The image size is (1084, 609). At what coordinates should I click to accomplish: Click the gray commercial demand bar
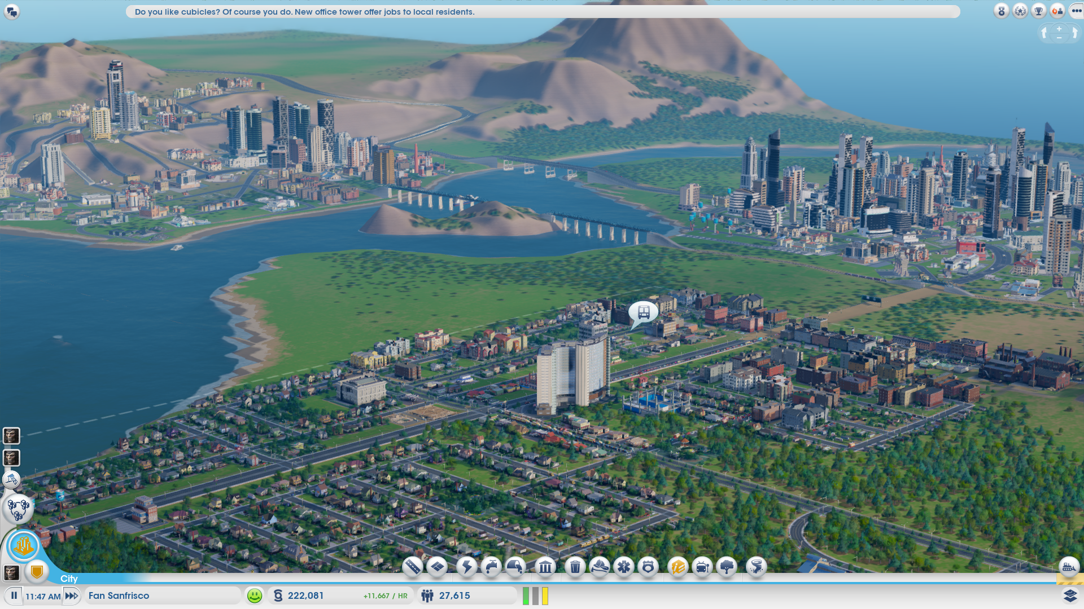pyautogui.click(x=536, y=595)
